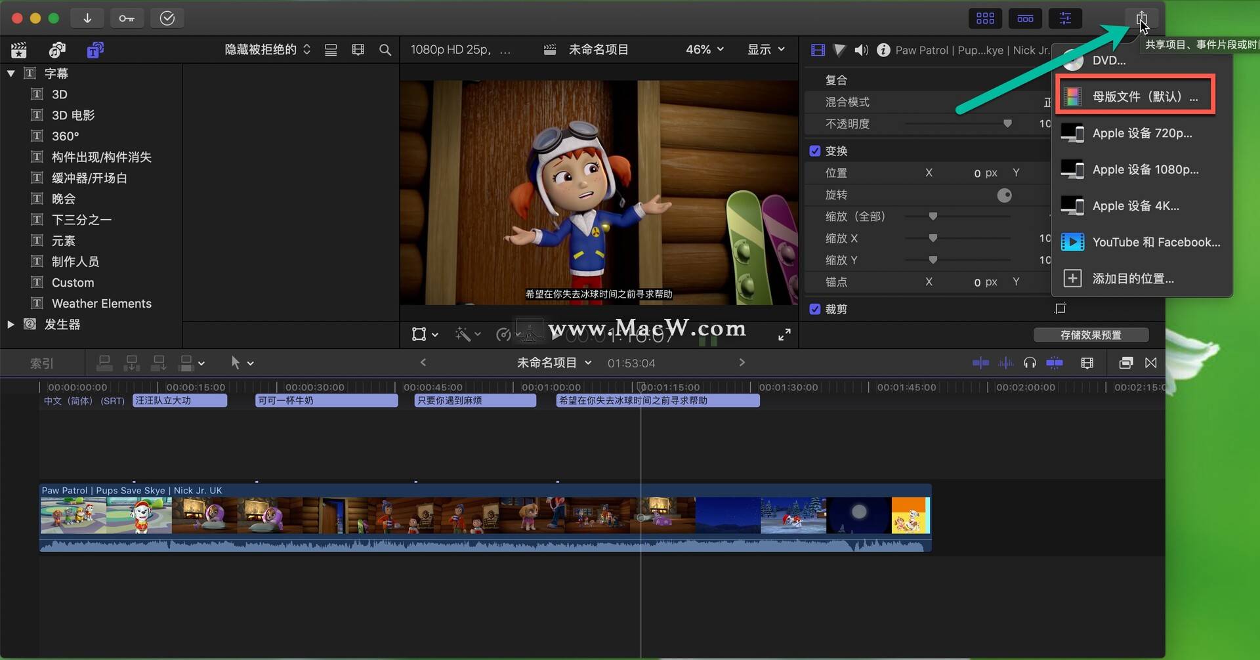
Task: Select caption clip 可可一杯牛奶
Action: pyautogui.click(x=326, y=400)
